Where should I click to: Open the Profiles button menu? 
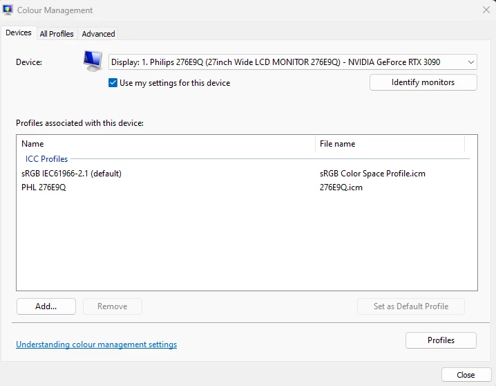point(441,340)
